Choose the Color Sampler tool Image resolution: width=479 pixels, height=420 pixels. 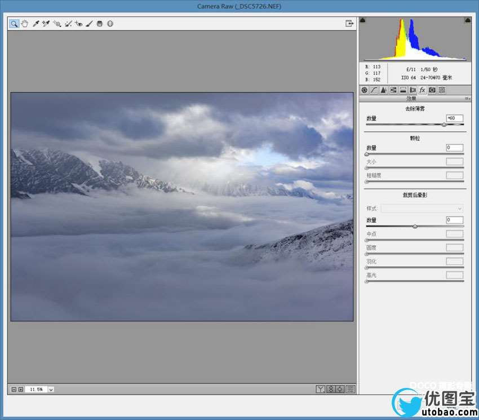46,24
